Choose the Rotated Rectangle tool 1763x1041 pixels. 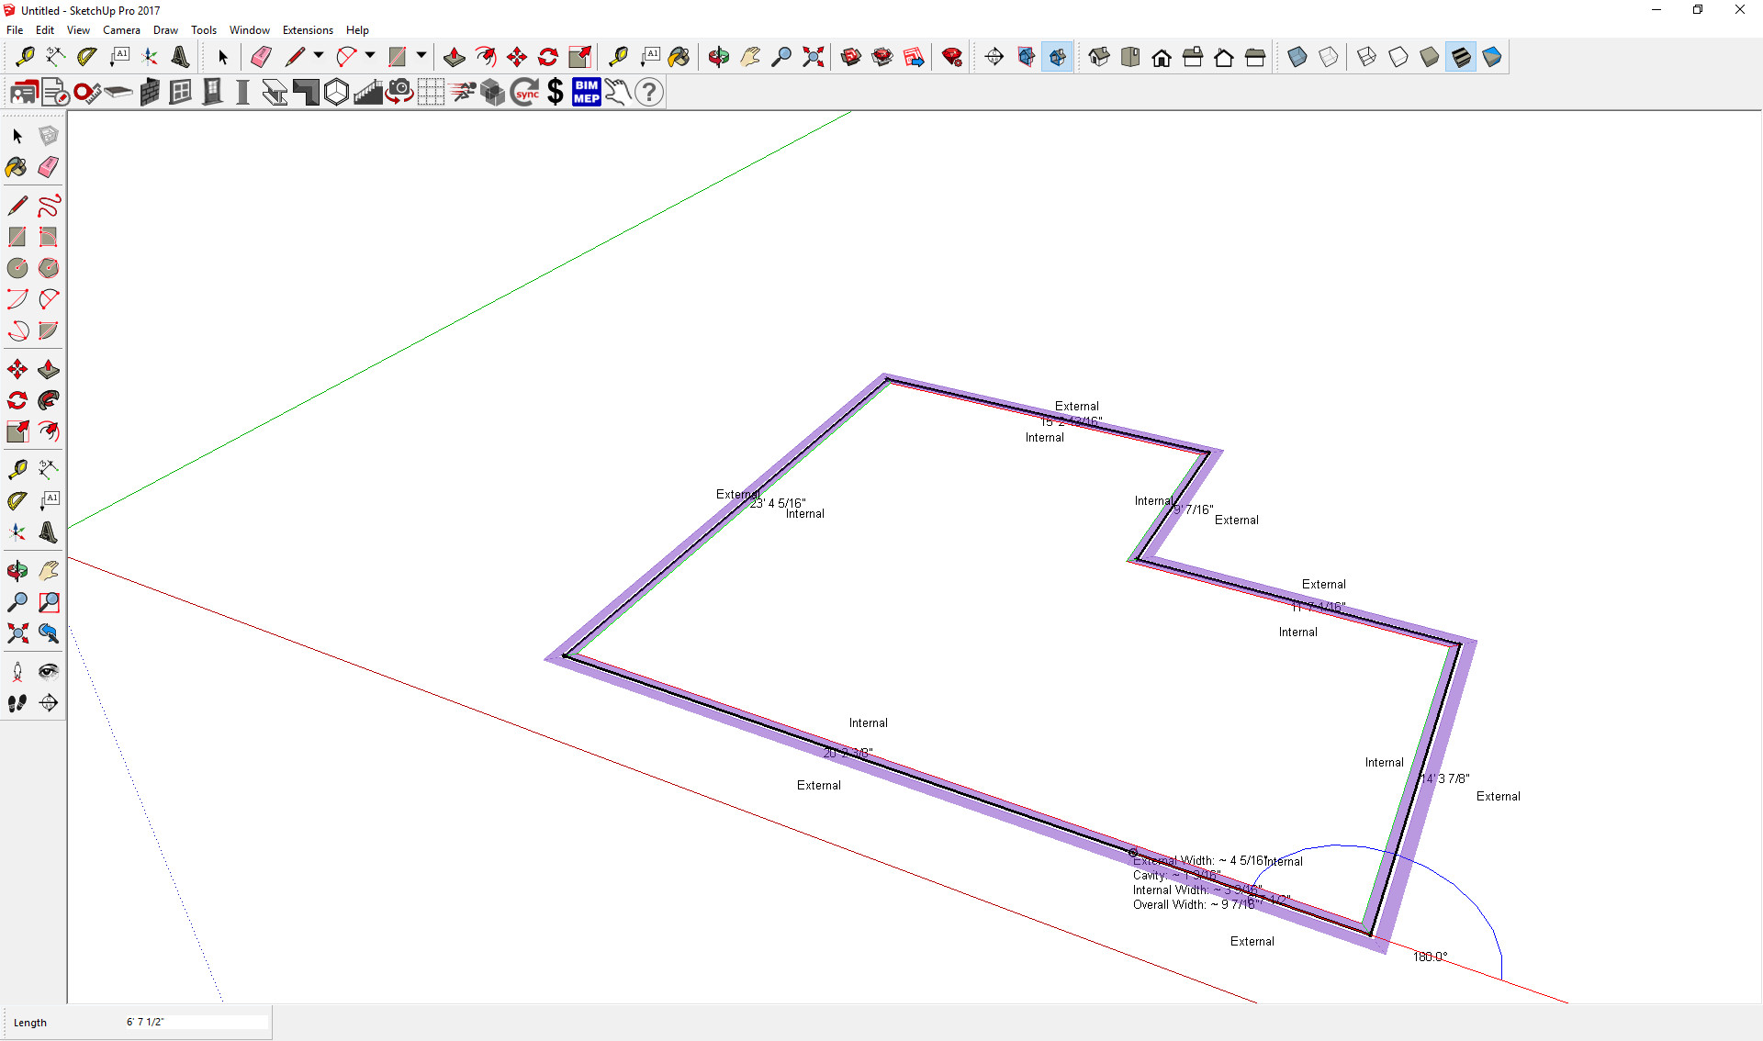49,237
